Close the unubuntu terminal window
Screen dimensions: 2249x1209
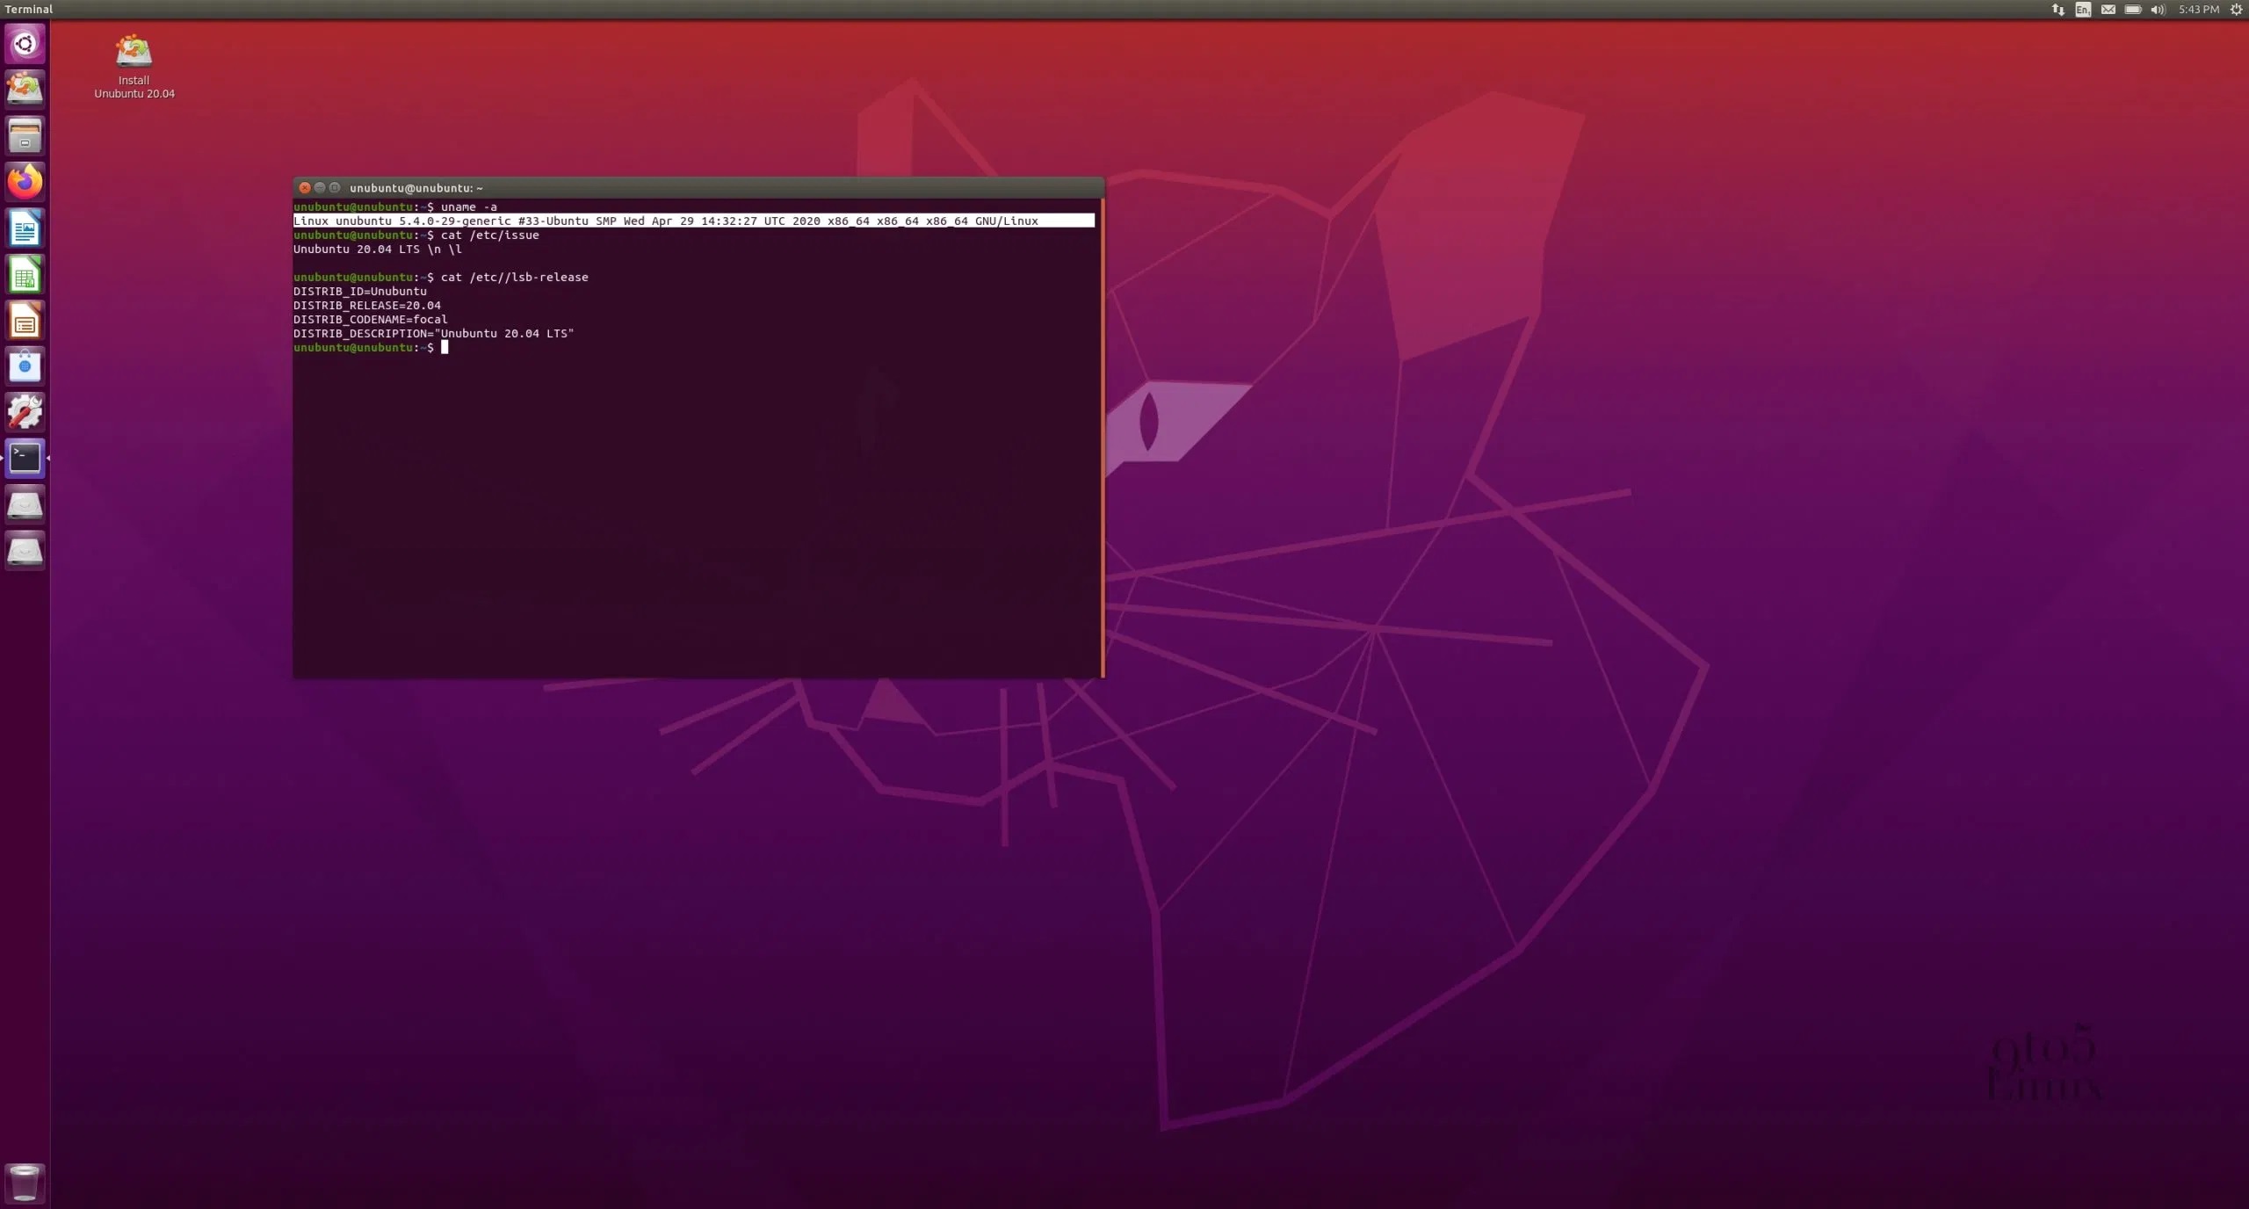(305, 188)
